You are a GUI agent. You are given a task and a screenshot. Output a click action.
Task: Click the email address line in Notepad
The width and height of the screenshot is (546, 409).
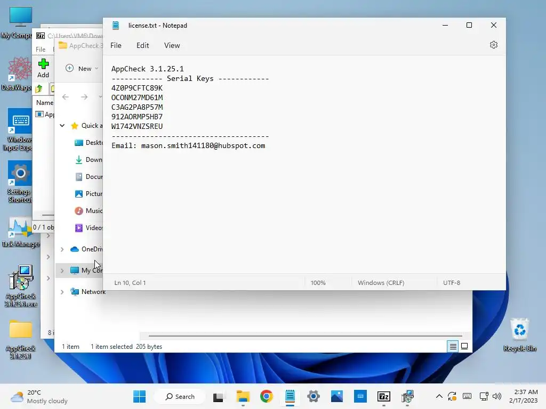pos(188,146)
